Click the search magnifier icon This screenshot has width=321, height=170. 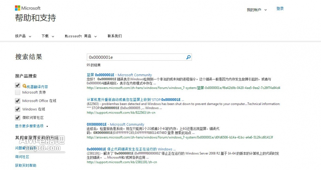[x=188, y=57]
